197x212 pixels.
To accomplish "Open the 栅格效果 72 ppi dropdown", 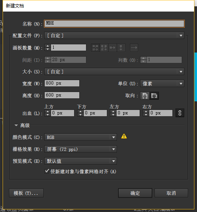I will tap(80, 149).
